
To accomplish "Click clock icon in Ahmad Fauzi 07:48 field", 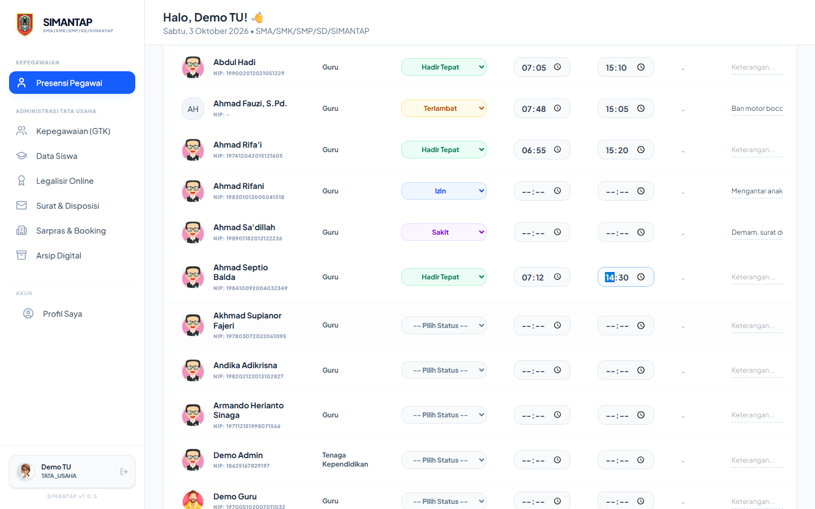I will (x=557, y=108).
